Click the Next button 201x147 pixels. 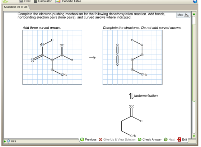[169, 139]
